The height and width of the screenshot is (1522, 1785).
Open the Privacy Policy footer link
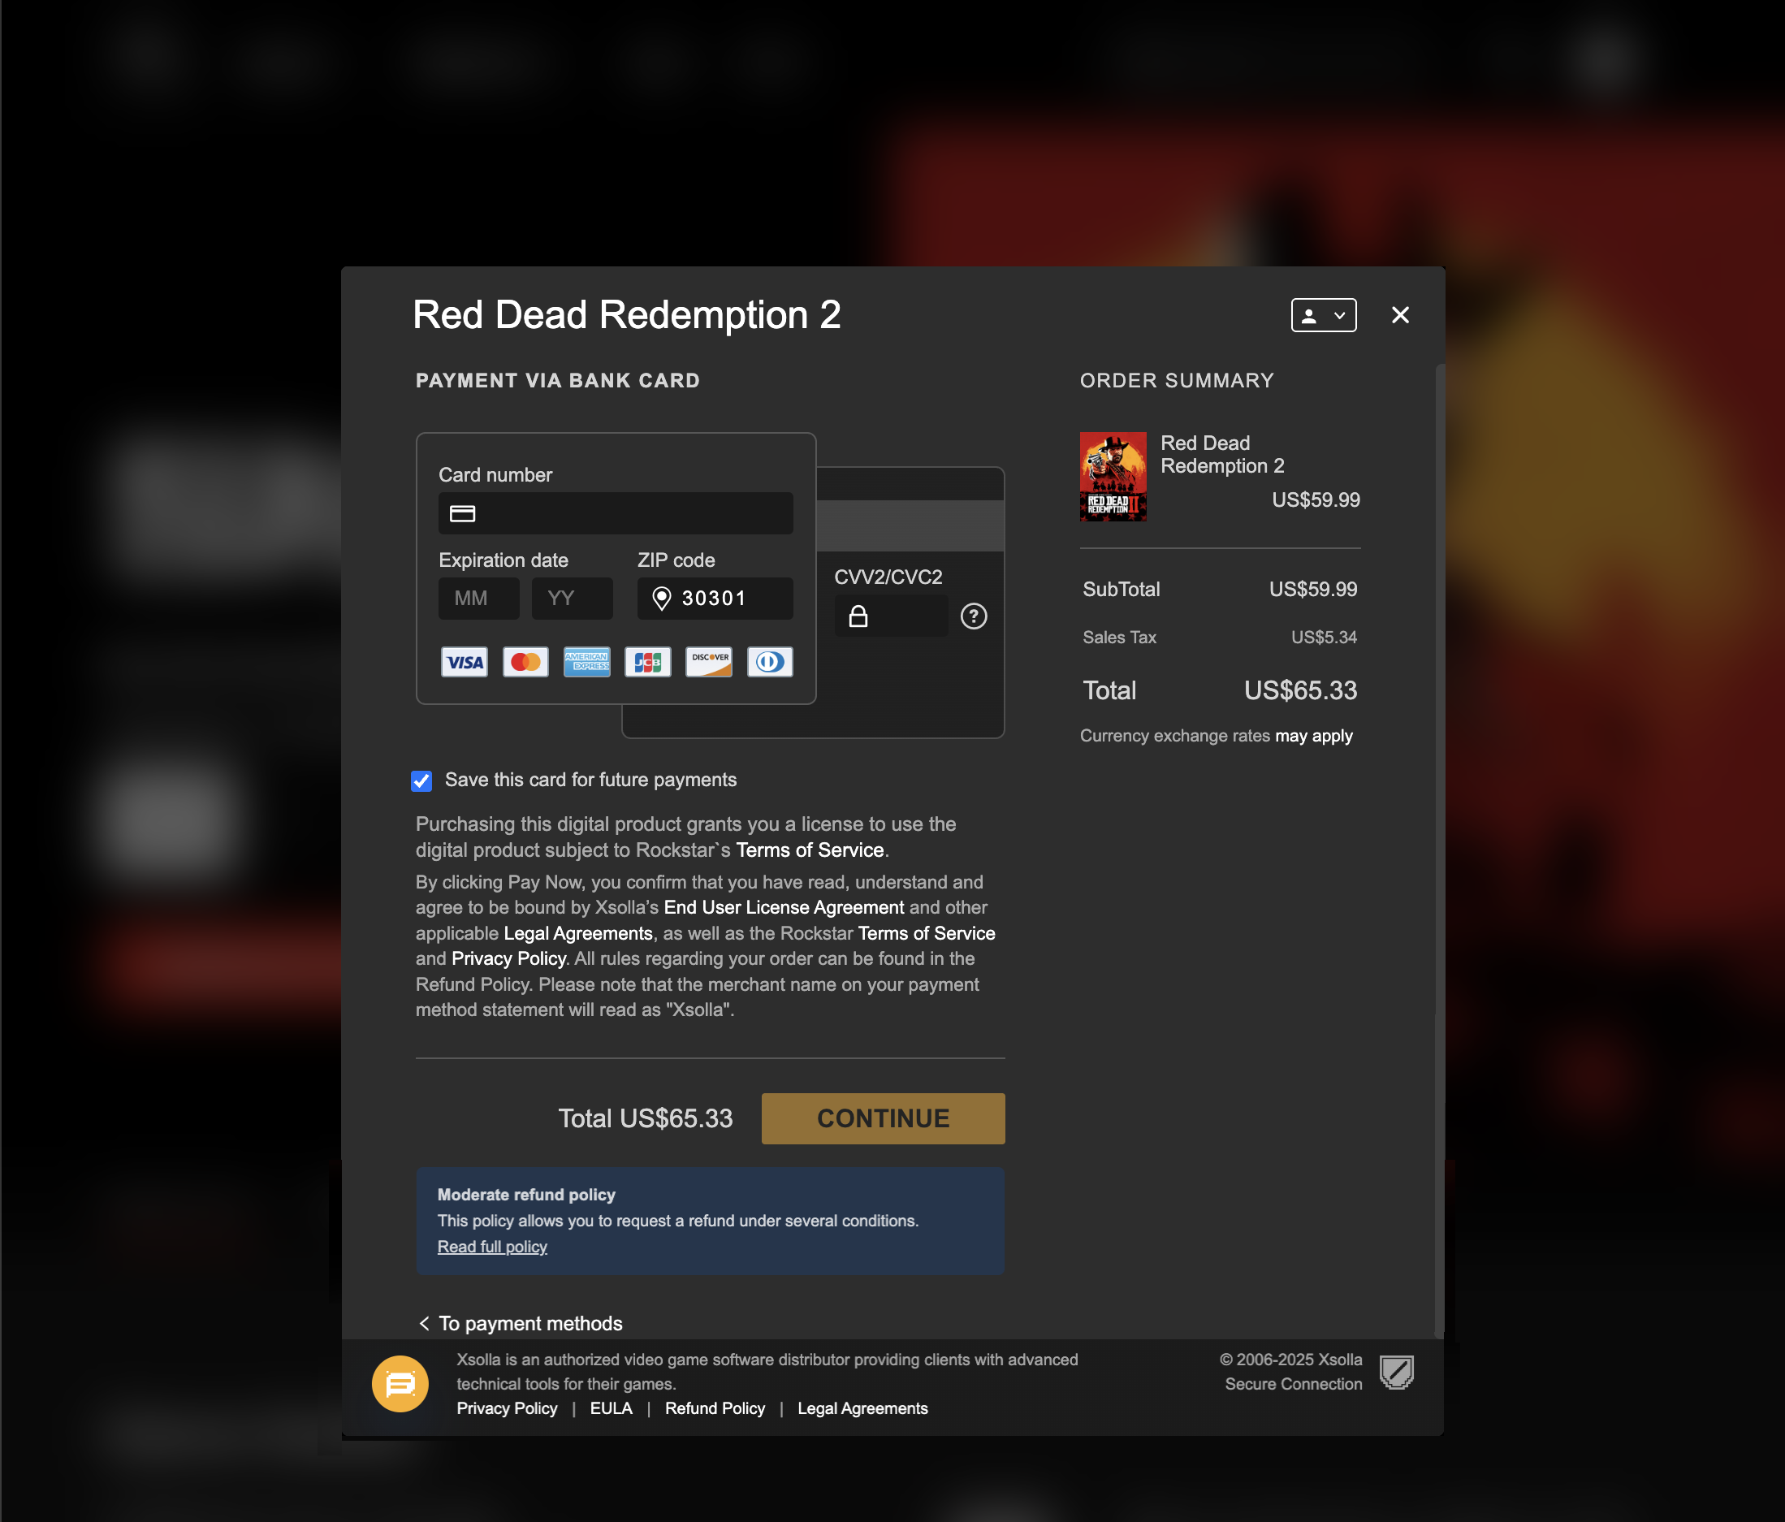click(x=507, y=1407)
